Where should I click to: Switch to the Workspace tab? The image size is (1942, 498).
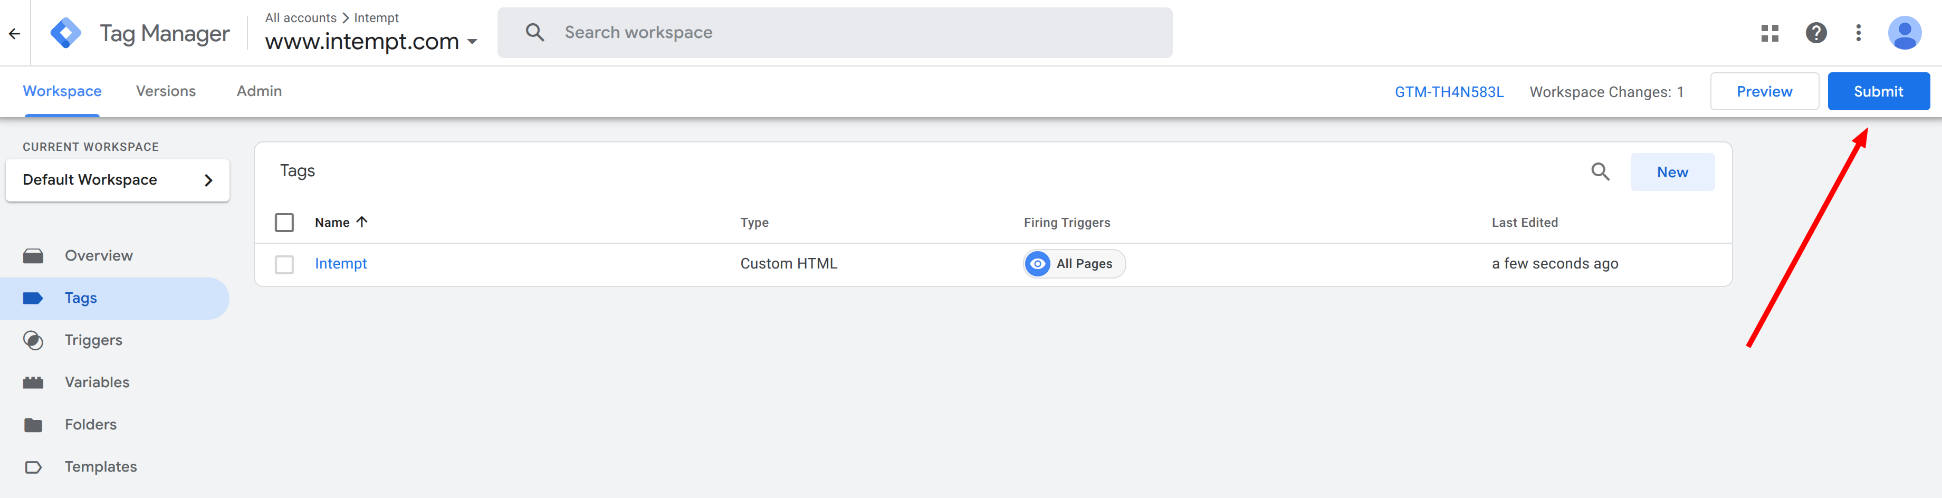point(62,91)
